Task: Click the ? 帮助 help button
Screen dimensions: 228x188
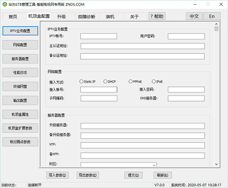Action: 157,16
